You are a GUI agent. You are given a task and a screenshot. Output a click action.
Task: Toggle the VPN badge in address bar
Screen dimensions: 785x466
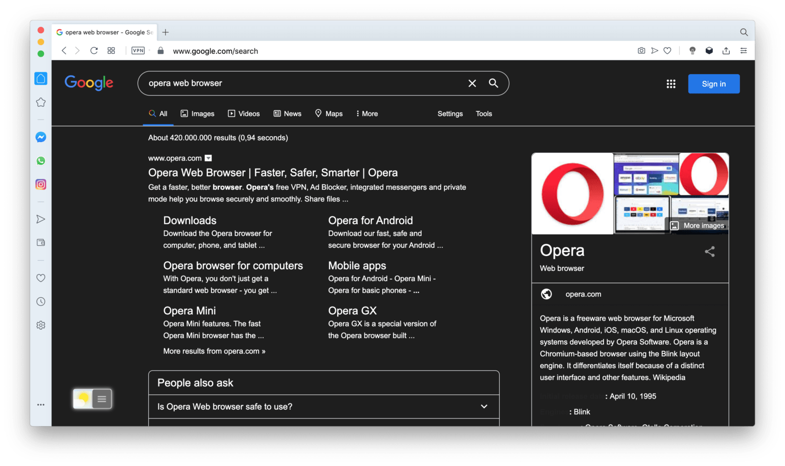(x=138, y=51)
